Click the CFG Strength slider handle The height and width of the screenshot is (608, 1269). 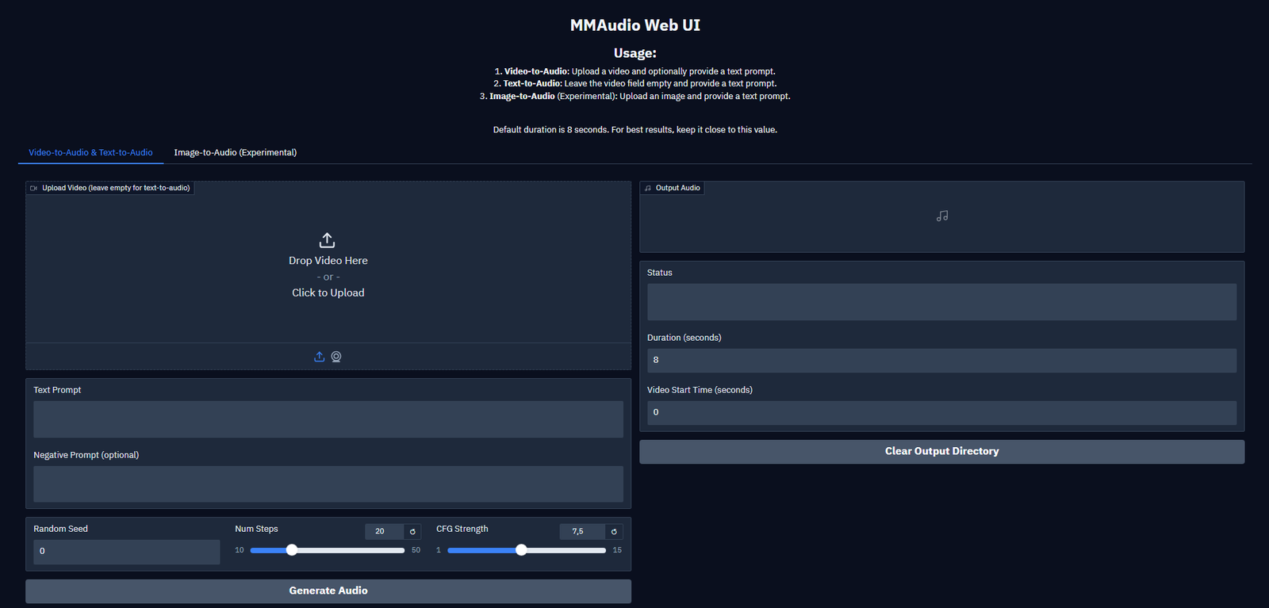[521, 550]
